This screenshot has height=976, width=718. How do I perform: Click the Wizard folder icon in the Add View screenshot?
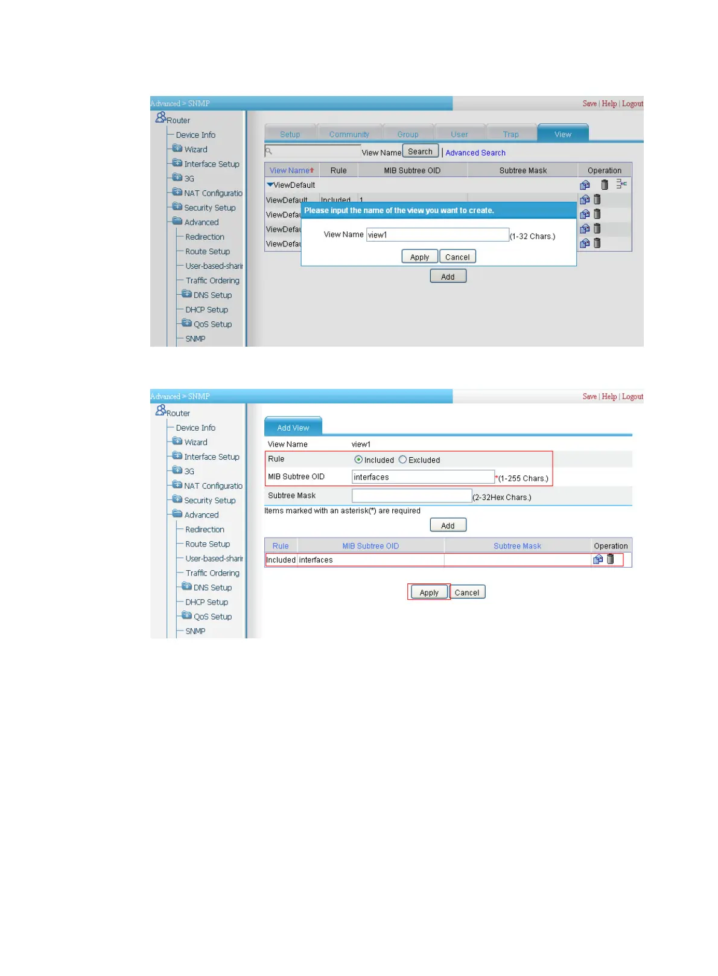(x=177, y=441)
